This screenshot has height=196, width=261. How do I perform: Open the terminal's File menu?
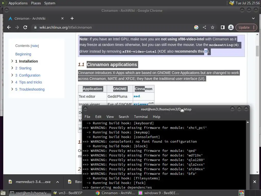pyautogui.click(x=87, y=117)
